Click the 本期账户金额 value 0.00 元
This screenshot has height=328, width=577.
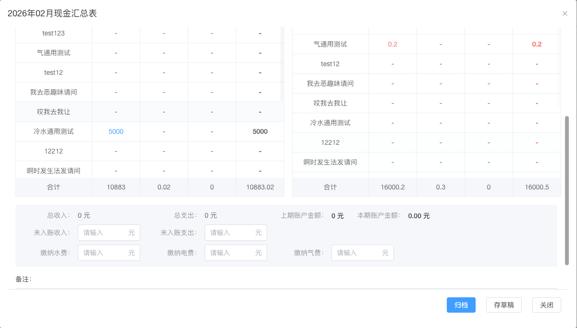pyautogui.click(x=419, y=216)
